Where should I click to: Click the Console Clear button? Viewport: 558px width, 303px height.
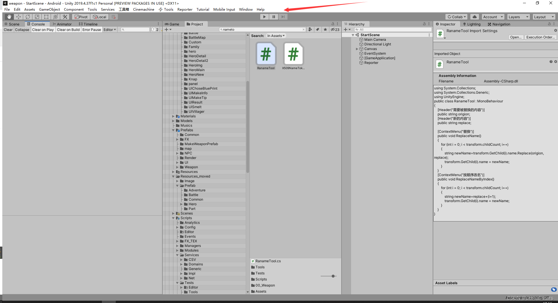(x=8, y=29)
